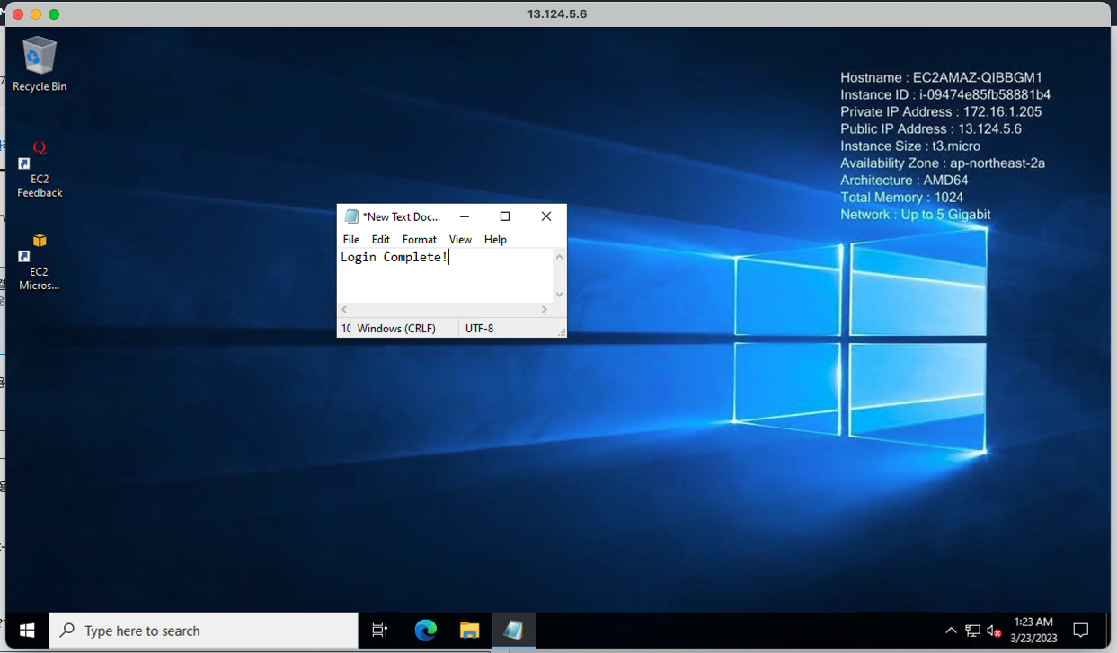Image resolution: width=1117 pixels, height=653 pixels.
Task: Click the Notepad horizontal scrollbar left arrow
Action: click(344, 309)
